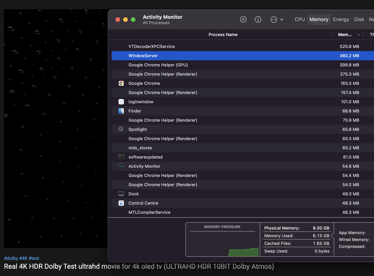Select the Control Centre process name
Screen dimensions: 374x276
point(143,203)
